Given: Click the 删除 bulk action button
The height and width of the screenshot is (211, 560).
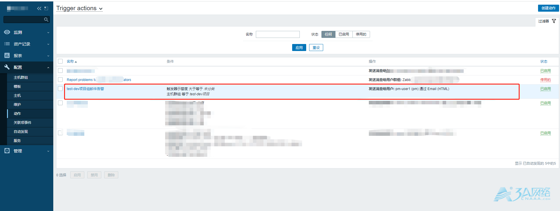Looking at the screenshot, I should coord(111,175).
